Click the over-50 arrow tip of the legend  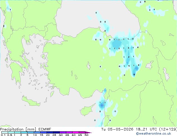coord(88,132)
